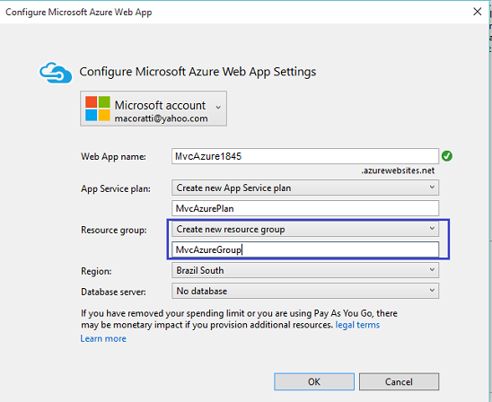Close the Configure Azure Web App dialog

tap(478, 12)
